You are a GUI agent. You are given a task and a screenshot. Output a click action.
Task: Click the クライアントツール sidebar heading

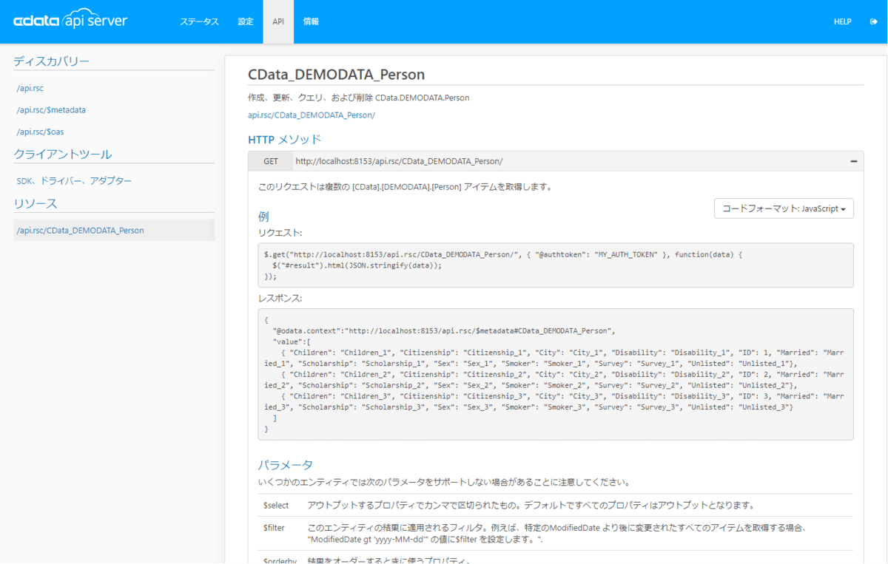pos(63,154)
